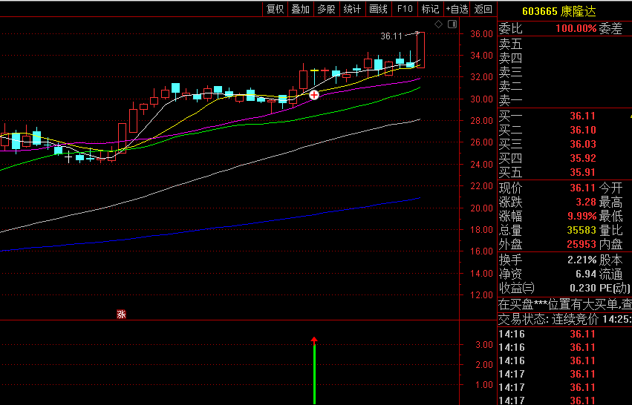The height and width of the screenshot is (405, 632).
Task: Click the 36.11 latest price label arrow
Action: pos(417,33)
